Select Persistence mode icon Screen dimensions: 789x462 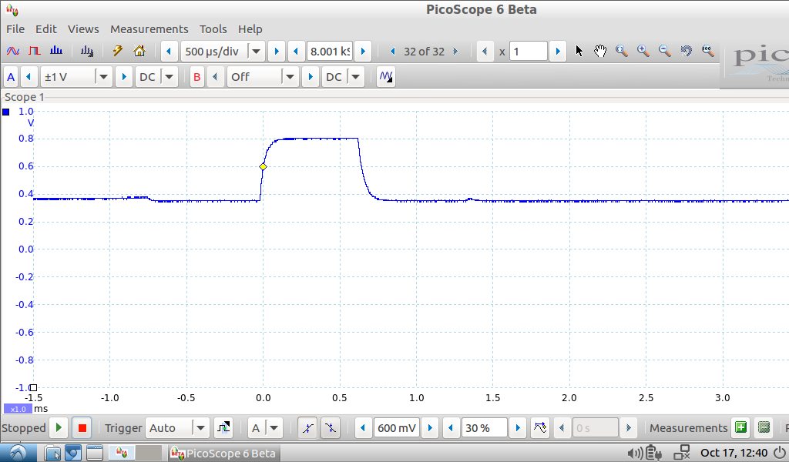tap(35, 52)
